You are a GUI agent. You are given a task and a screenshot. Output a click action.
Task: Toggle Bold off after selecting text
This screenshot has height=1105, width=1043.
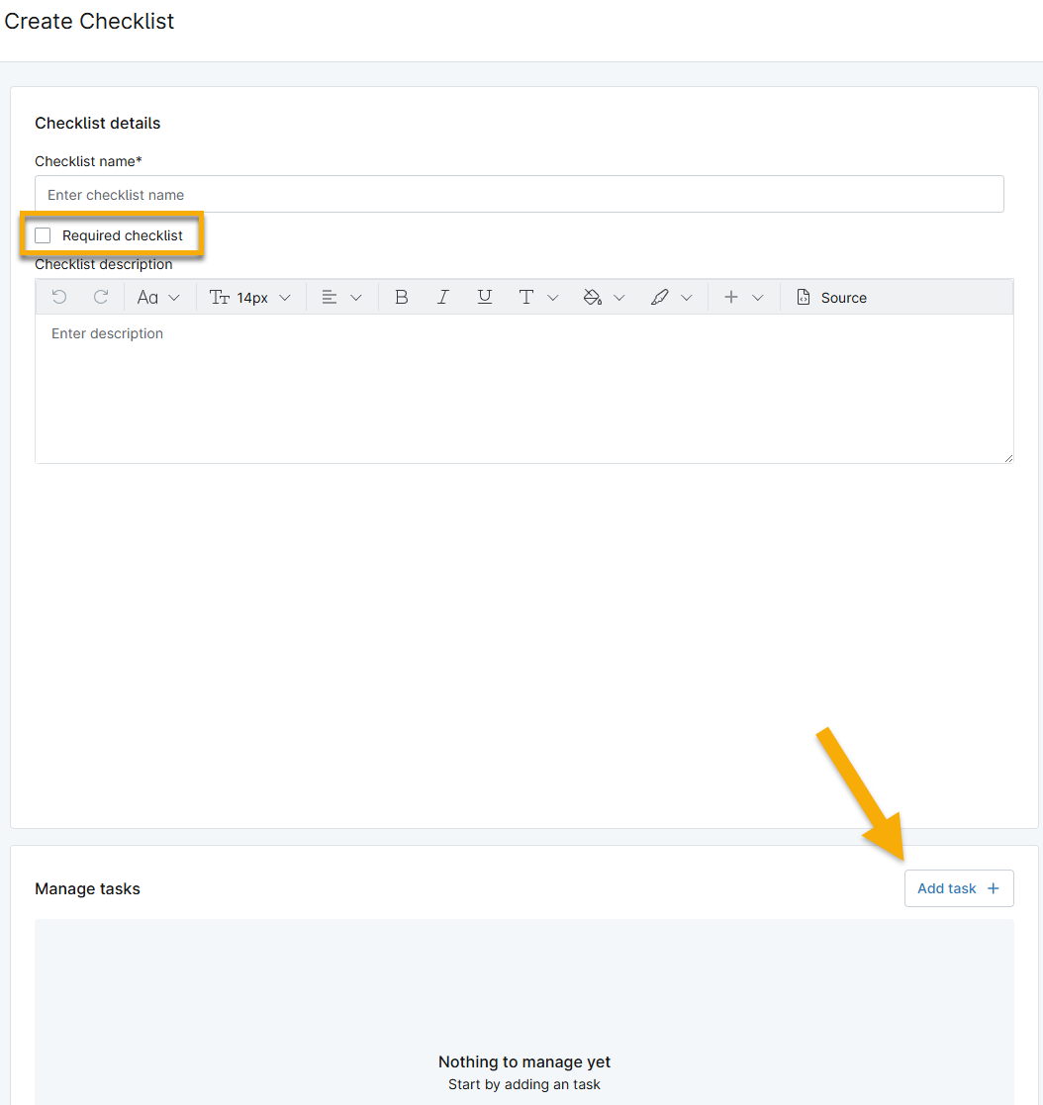tap(402, 297)
